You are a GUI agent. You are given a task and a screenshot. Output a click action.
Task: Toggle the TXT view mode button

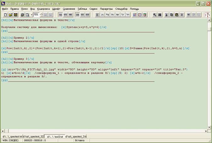[61, 15]
